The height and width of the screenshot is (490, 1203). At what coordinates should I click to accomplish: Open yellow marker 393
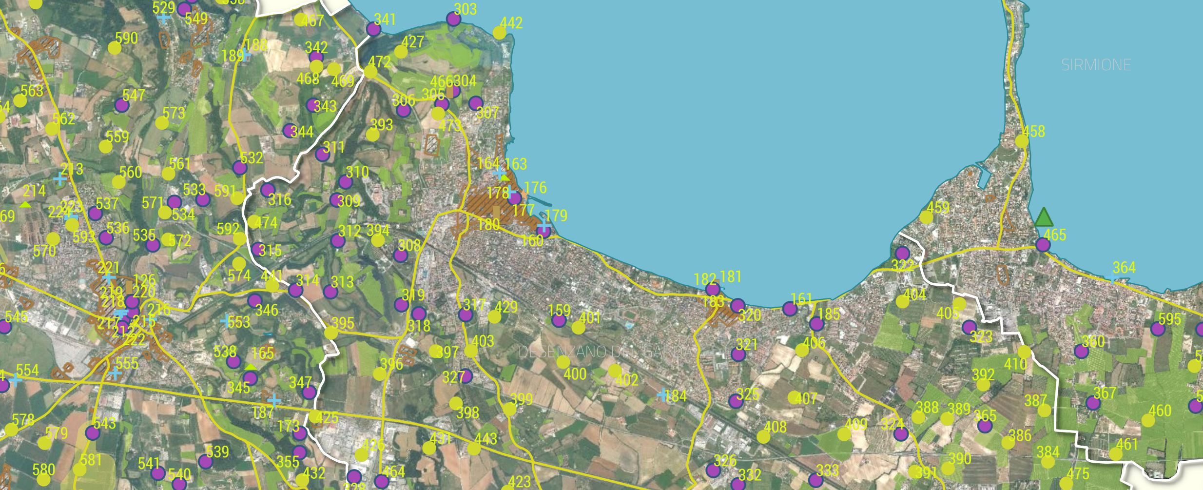click(x=372, y=135)
